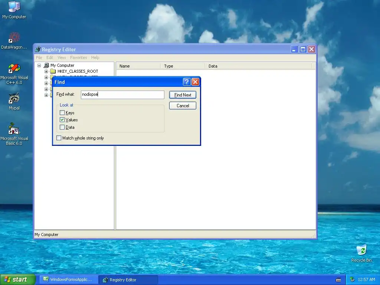The height and width of the screenshot is (285, 380).
Task: Expand the HKEY_CLASSES_ROOT key
Action: click(46, 72)
